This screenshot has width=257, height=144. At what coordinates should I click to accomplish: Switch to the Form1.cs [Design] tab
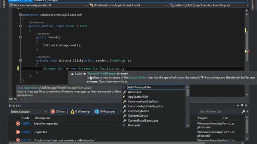45,1
